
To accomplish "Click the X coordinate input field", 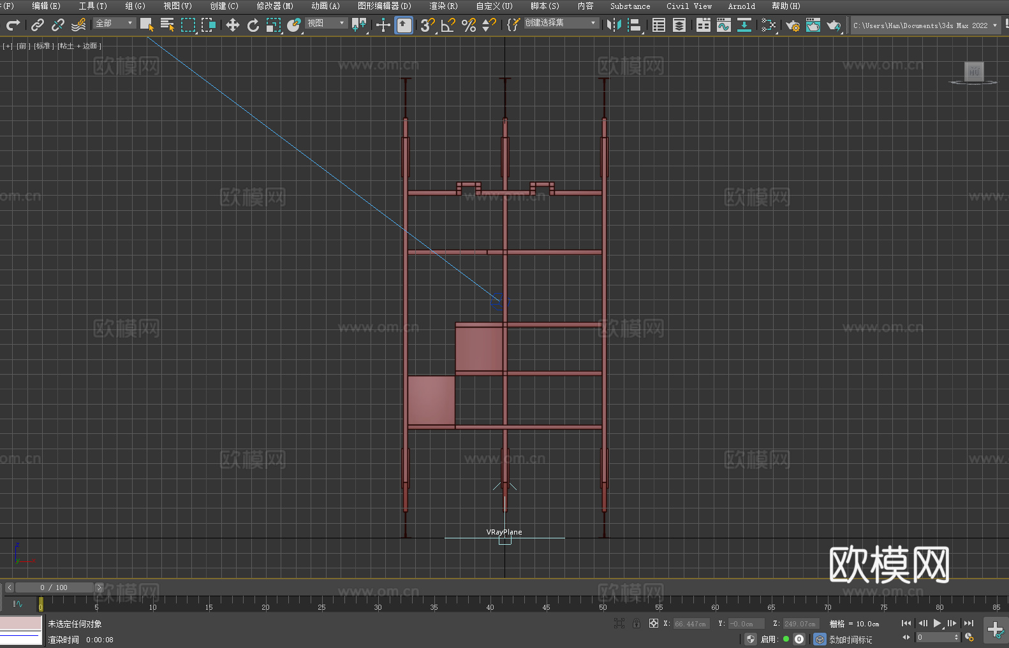I will [x=691, y=624].
